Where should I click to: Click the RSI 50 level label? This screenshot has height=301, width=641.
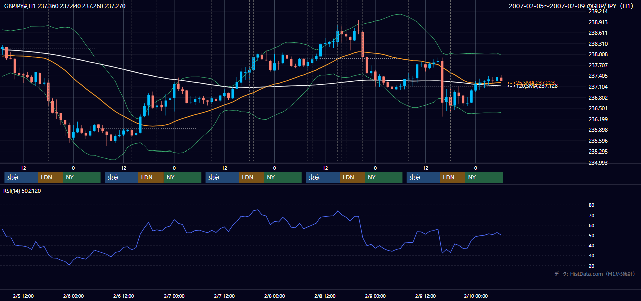point(592,235)
